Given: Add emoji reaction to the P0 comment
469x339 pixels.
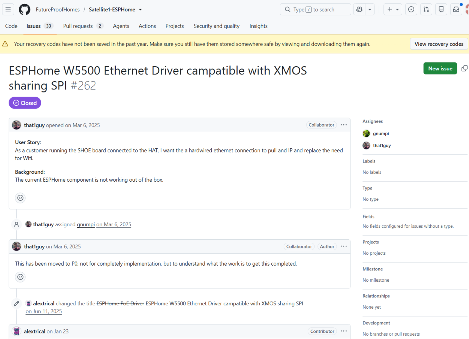Looking at the screenshot, I should pyautogui.click(x=20, y=277).
